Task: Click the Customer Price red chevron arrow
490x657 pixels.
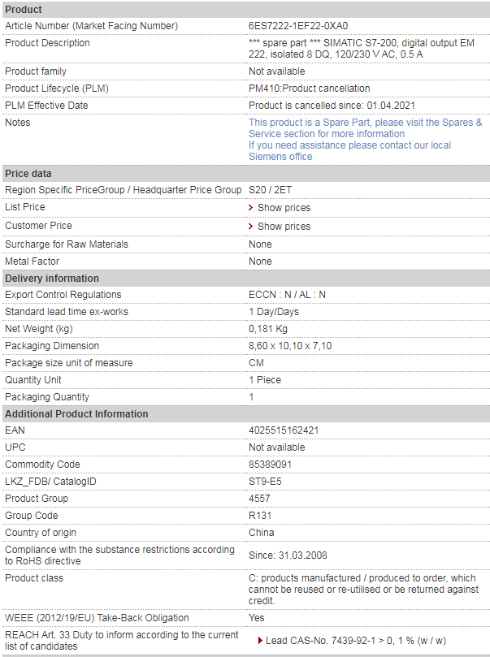Action: click(250, 227)
